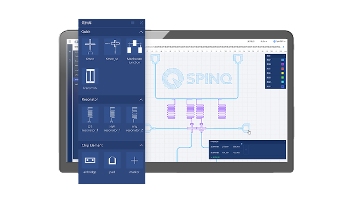The height and width of the screenshot is (203, 353).
Task: Collapse the Chip Element section
Action: click(141, 145)
